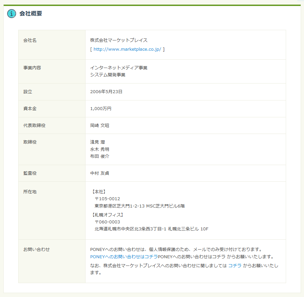The height and width of the screenshot is (297, 304).
Task: Click the 所在地 row label
Action: (x=30, y=192)
